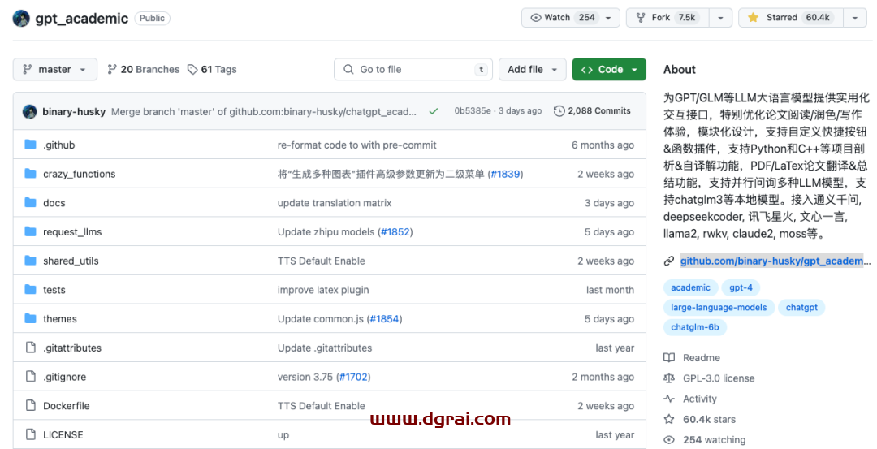
Task: Click the LICENSE file icon
Action: pyautogui.click(x=31, y=434)
